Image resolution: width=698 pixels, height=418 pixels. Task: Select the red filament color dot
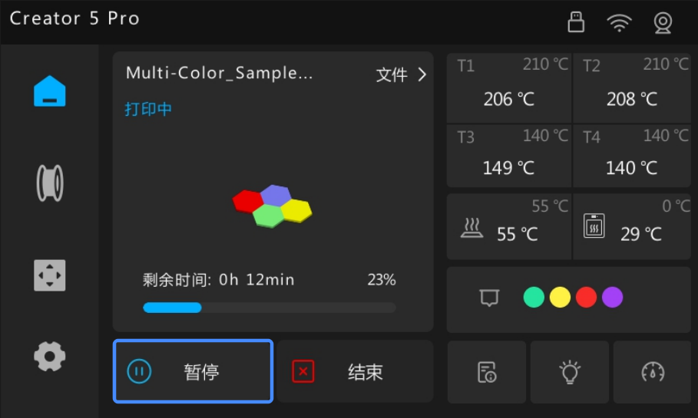pos(586,297)
